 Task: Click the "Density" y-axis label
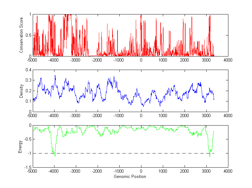click(21, 91)
